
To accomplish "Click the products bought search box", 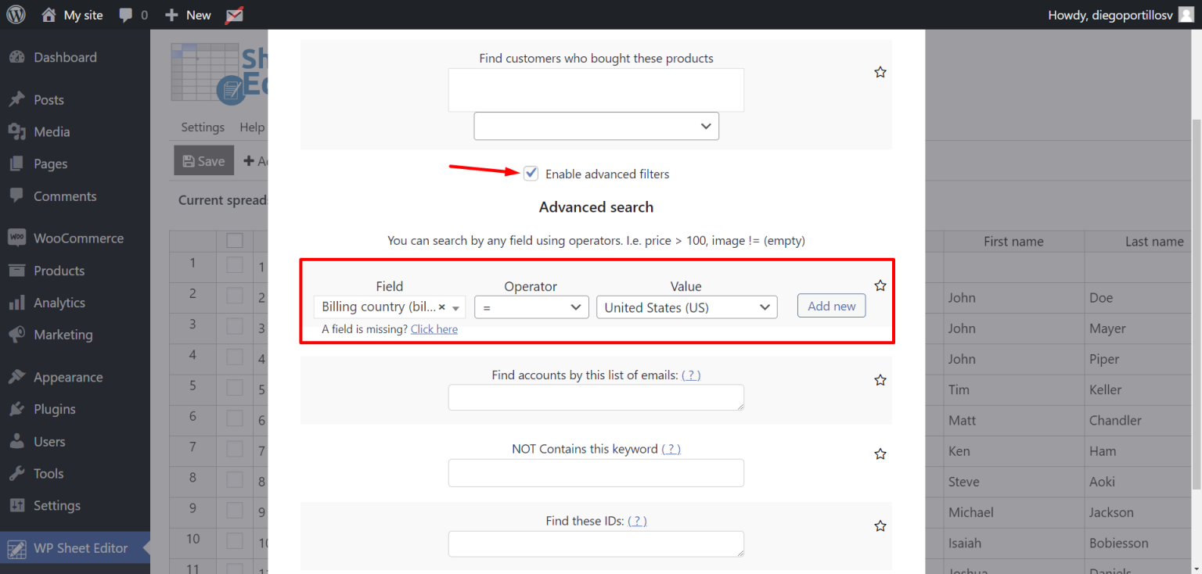I will pyautogui.click(x=596, y=90).
